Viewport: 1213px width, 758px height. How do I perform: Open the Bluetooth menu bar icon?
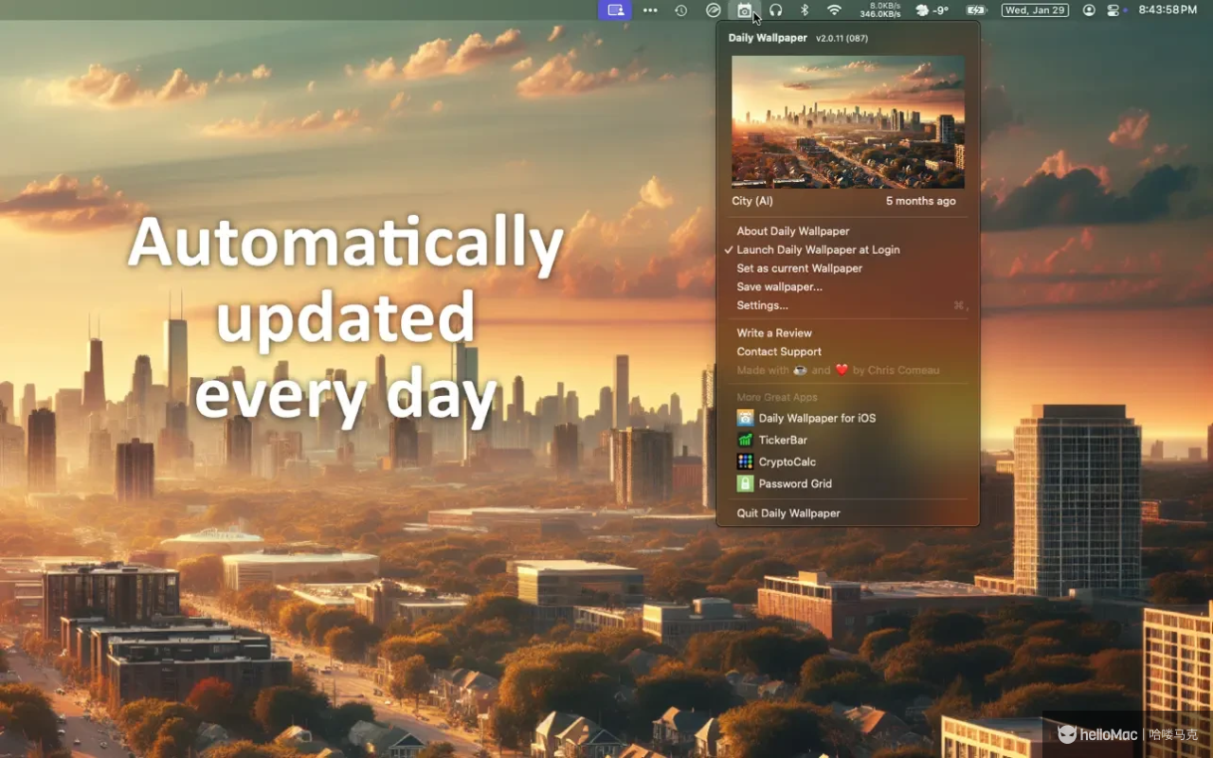805,10
